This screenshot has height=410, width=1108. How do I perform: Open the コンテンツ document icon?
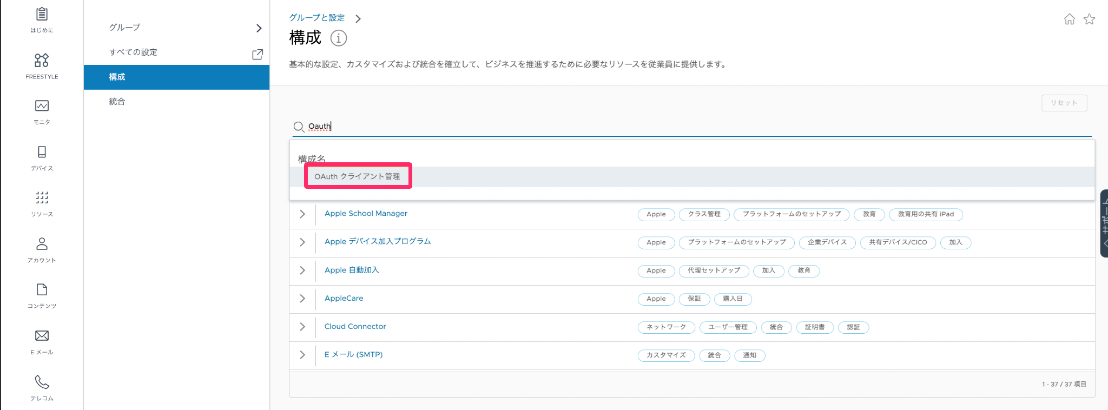[x=42, y=289]
